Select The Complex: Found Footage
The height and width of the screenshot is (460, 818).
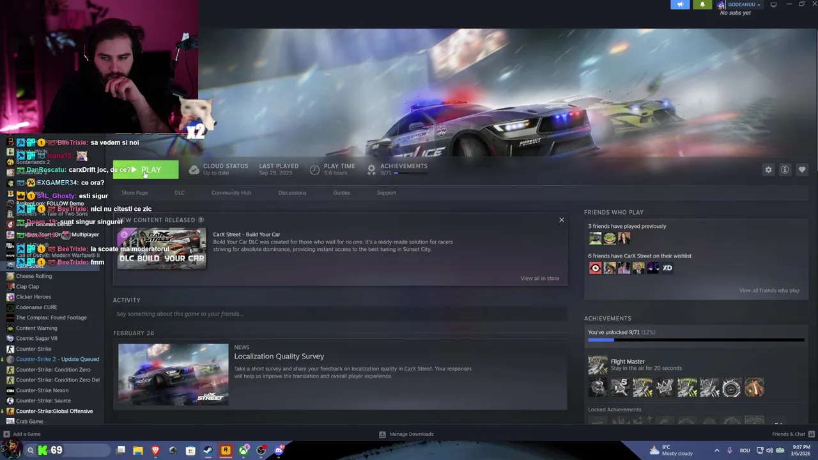52,318
